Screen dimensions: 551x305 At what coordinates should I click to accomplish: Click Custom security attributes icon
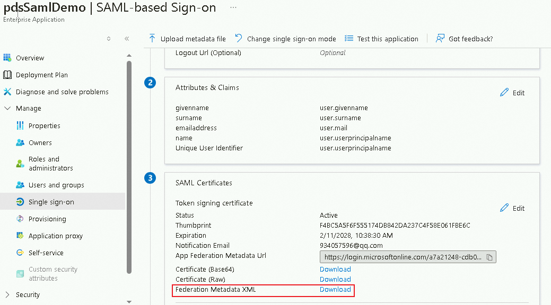click(x=20, y=274)
